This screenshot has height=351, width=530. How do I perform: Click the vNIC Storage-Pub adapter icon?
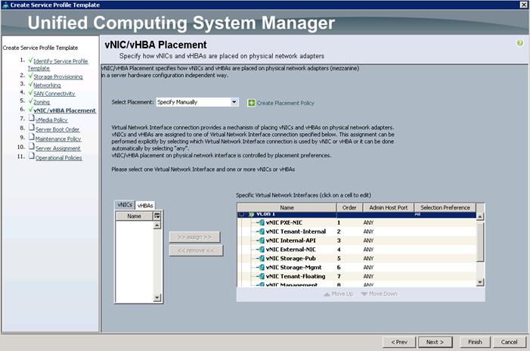coord(262,259)
